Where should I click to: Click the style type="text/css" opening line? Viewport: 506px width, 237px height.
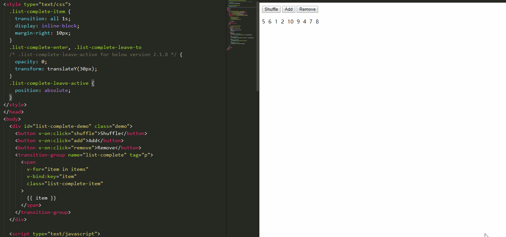[37, 4]
